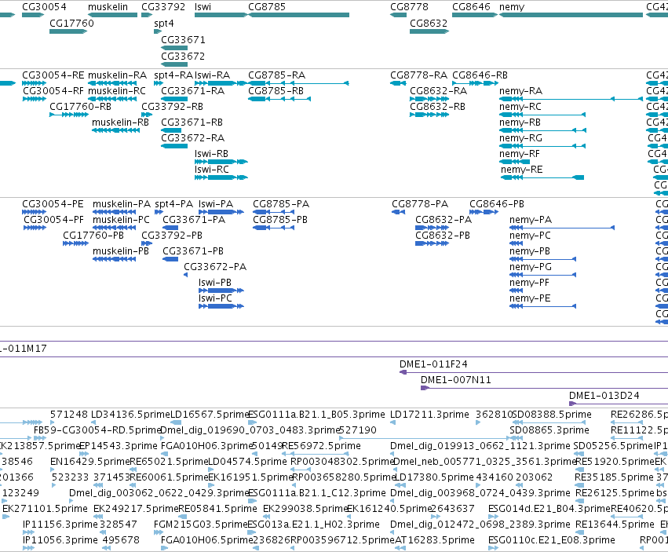Click the CG8646 gene feature
Screen dimensions: 668x552
[475, 15]
